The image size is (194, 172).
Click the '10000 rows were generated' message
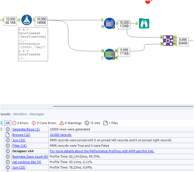[70, 129]
